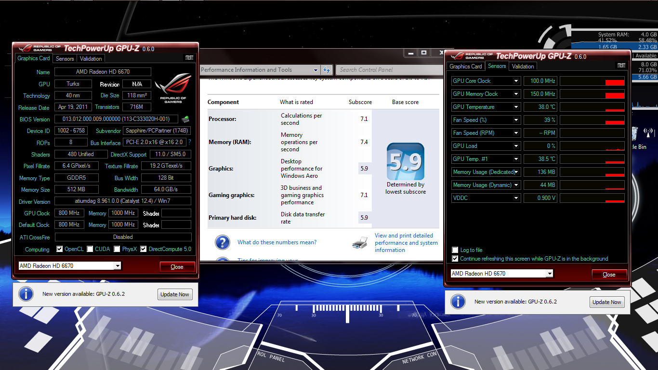Open GPU selector dropdown in left GPU-Z window
This screenshot has height=370, width=658.
[118, 266]
